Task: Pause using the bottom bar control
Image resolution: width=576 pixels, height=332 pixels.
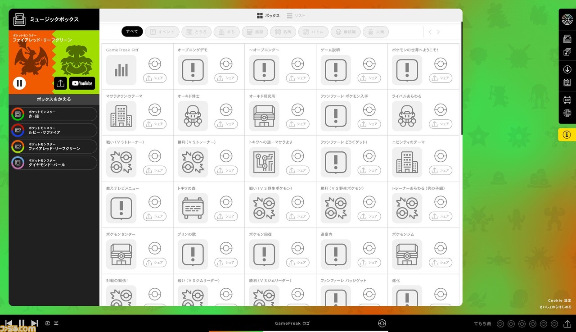Action: pyautogui.click(x=21, y=323)
